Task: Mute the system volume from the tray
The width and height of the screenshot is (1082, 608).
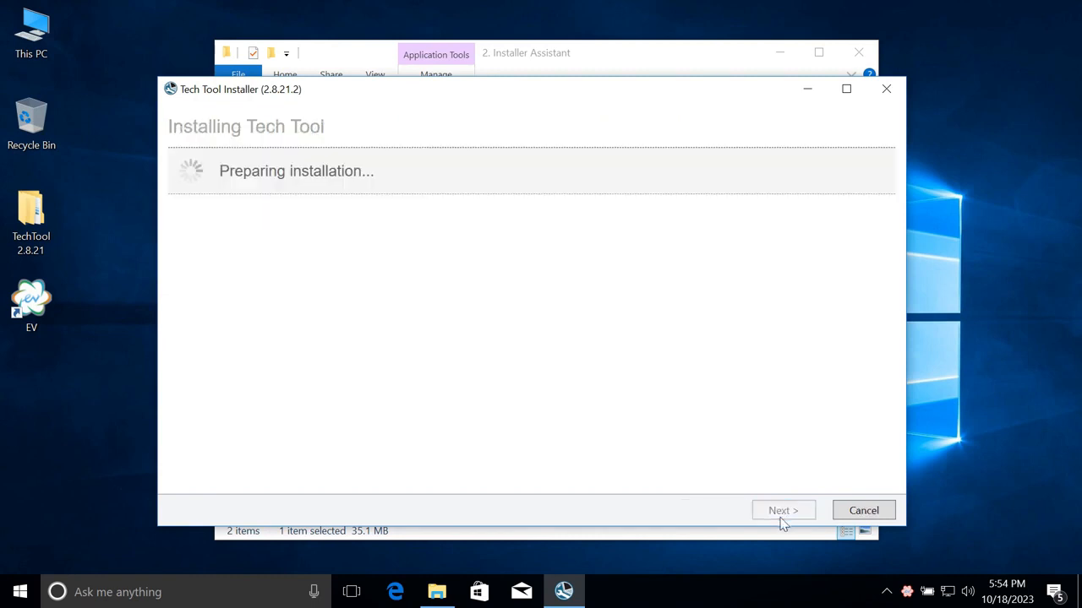Action: pos(969,591)
